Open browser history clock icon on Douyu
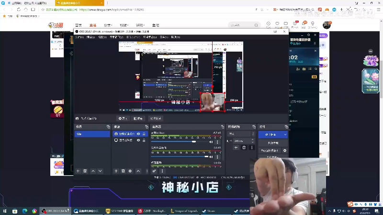 [x=269, y=23]
